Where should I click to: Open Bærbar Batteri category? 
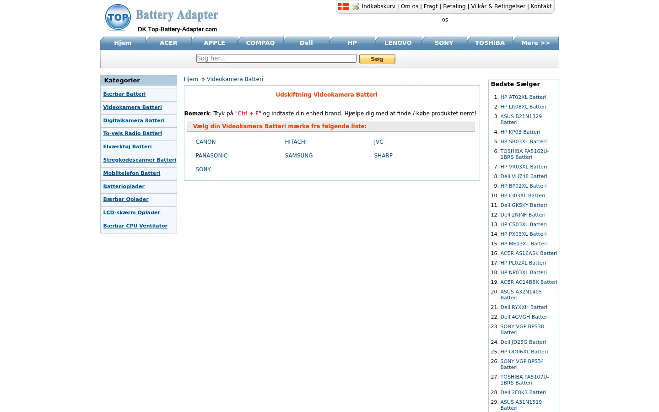[x=124, y=94]
